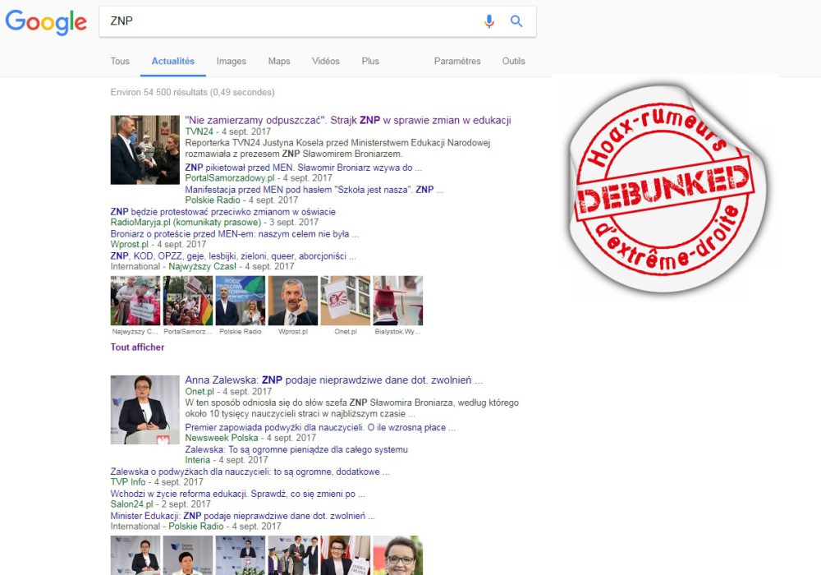Click result count "Environ 54 500 résultats" text
Image resolution: width=821 pixels, height=575 pixels.
click(192, 92)
